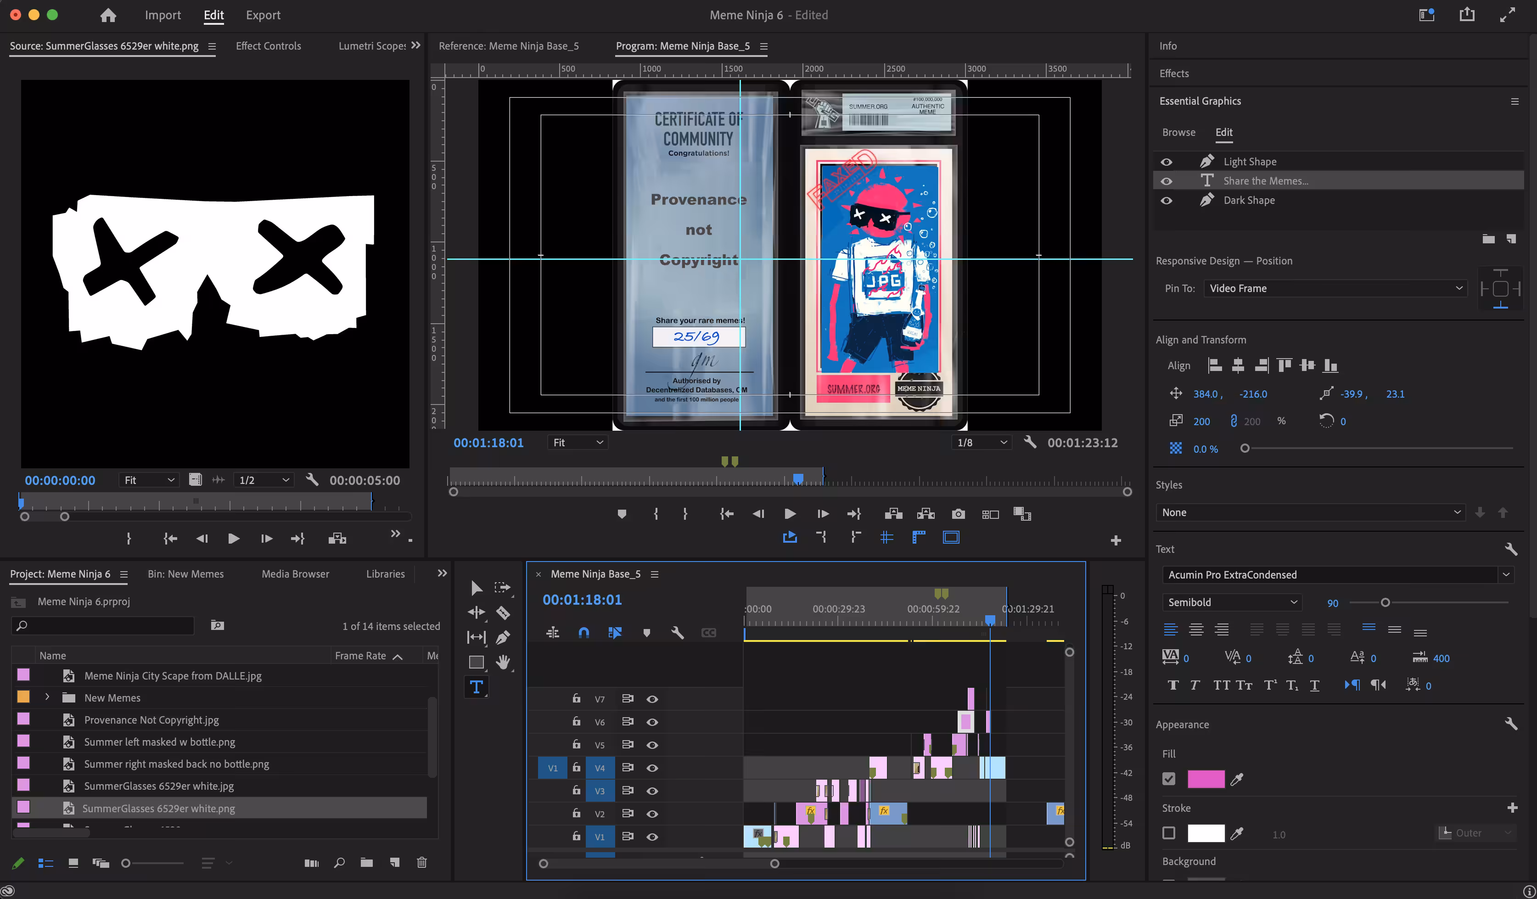Disable the Fill checkbox
The height and width of the screenshot is (899, 1537).
tap(1169, 779)
